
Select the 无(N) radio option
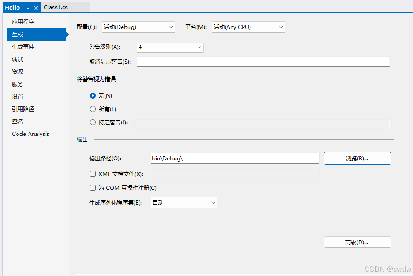point(93,96)
